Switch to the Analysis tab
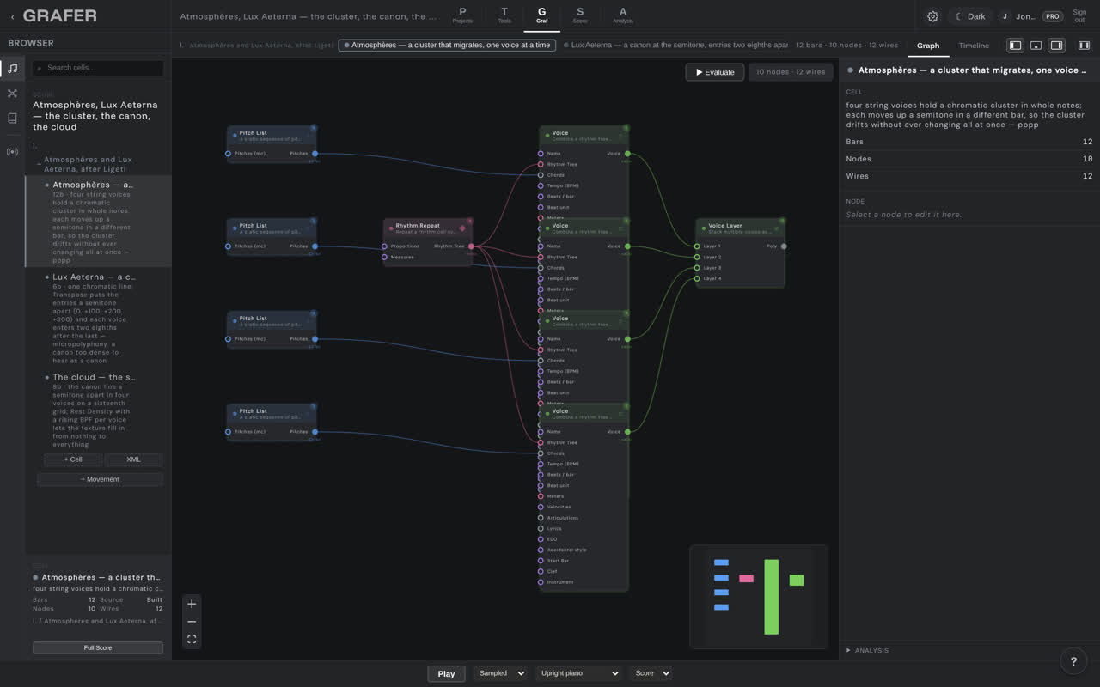Screen dimensions: 1100x687 pos(623,15)
